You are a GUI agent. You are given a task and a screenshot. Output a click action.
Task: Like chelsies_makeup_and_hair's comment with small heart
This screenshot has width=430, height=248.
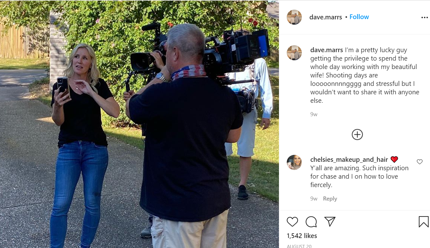click(x=420, y=162)
